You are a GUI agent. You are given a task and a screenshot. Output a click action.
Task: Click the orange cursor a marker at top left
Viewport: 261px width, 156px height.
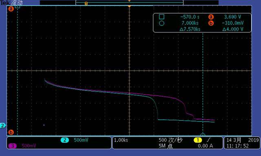point(11,9)
